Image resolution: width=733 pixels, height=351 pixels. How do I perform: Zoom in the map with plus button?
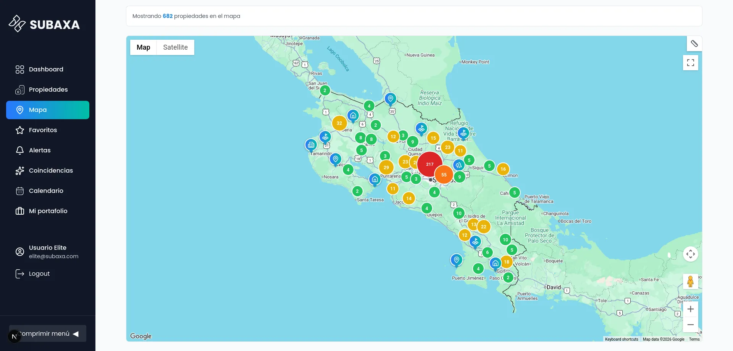coord(691,309)
